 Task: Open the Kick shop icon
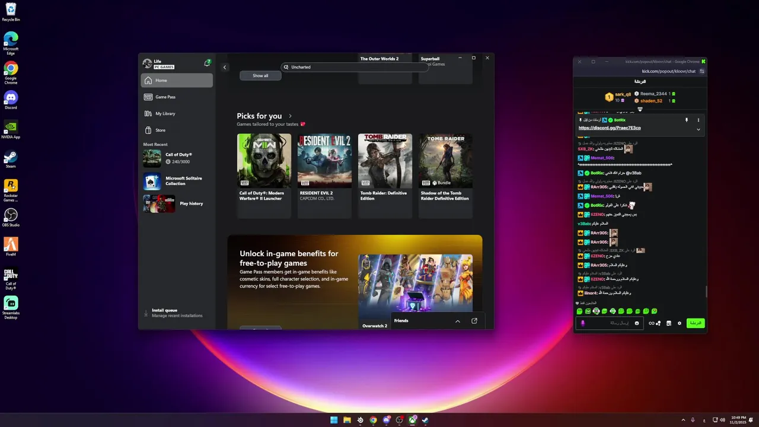point(669,323)
